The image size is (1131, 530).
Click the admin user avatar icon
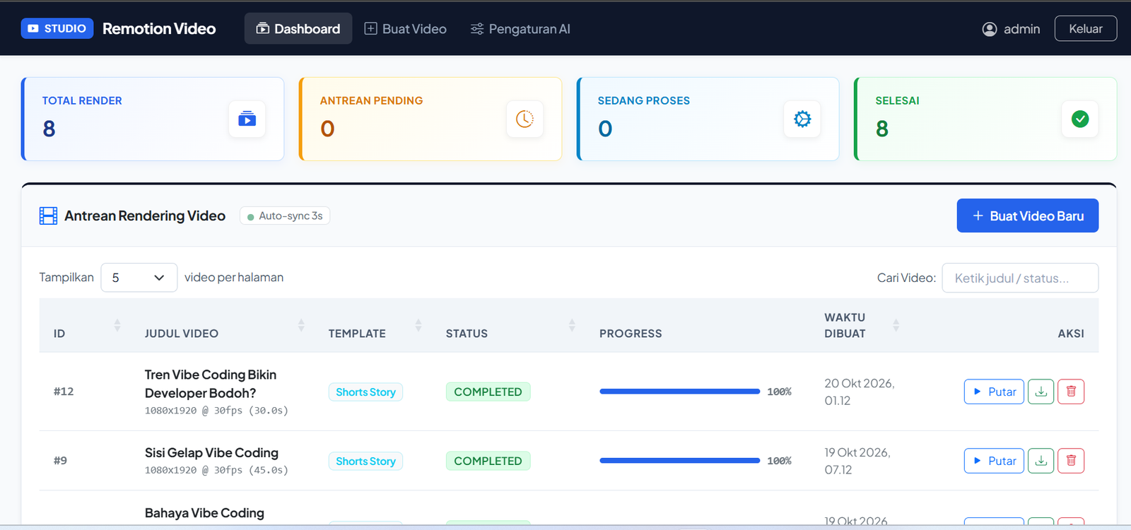[x=990, y=29]
